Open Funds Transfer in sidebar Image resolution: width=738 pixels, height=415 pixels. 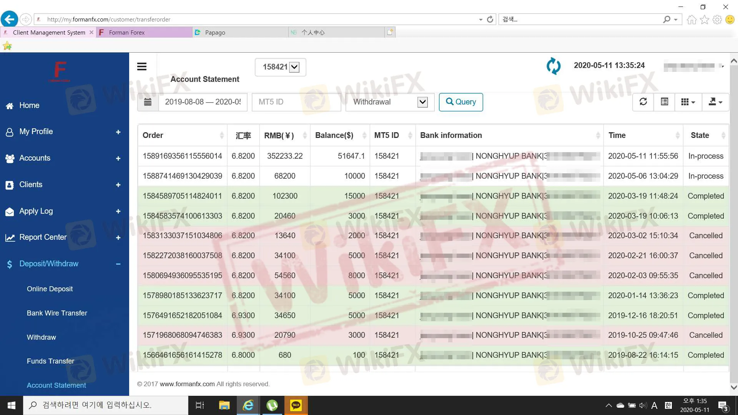50,361
